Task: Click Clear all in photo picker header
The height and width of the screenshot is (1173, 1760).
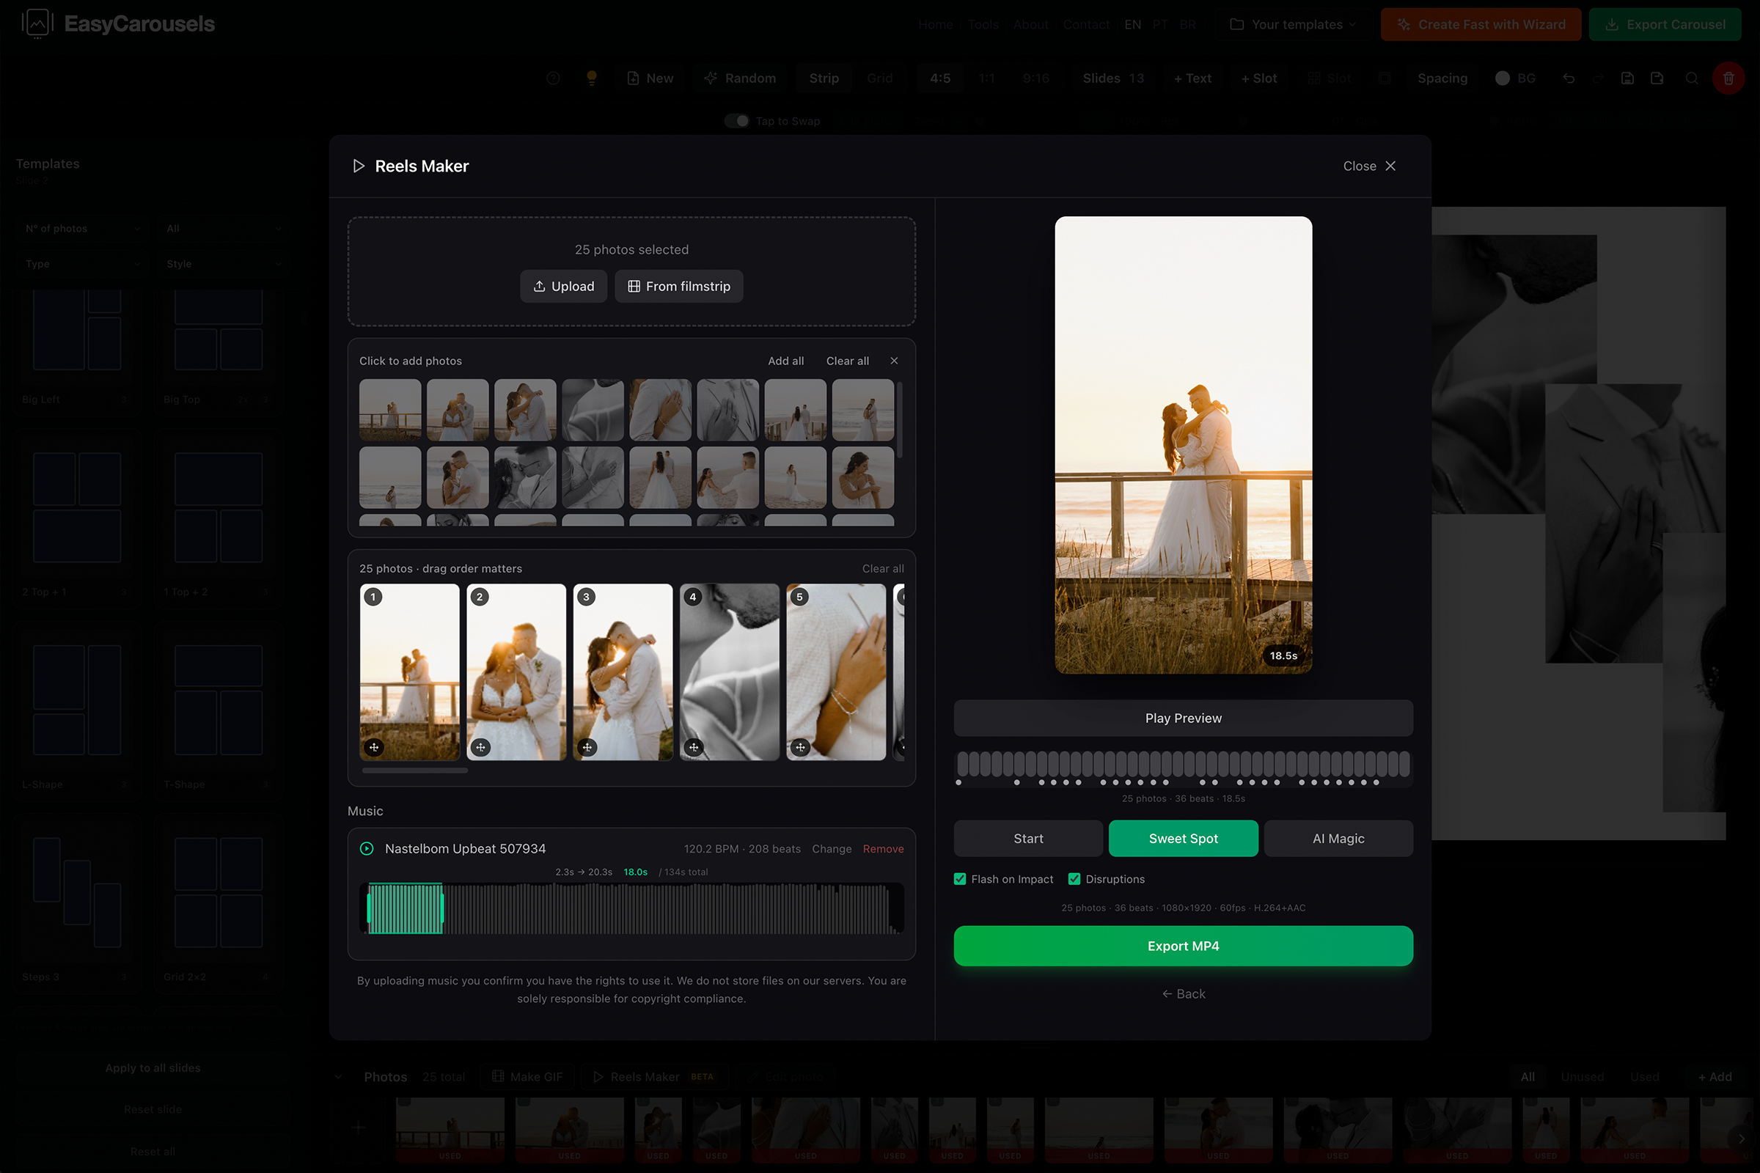Action: pyautogui.click(x=847, y=361)
